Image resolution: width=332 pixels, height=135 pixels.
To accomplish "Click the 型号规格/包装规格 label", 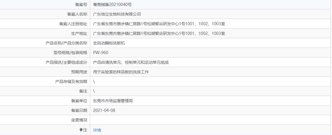I will [x=70, y=53].
